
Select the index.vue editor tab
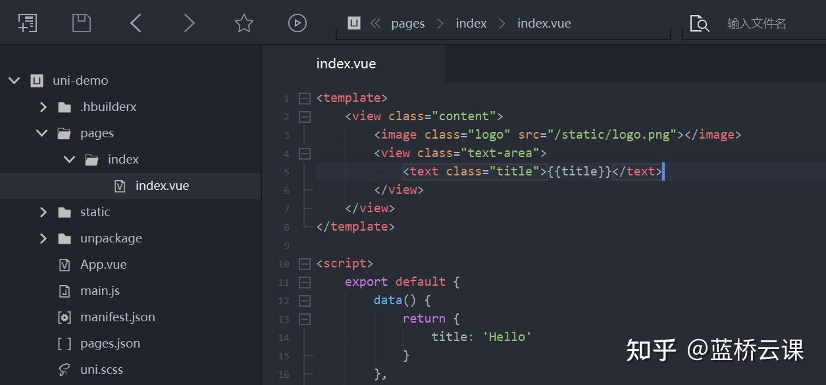(346, 64)
